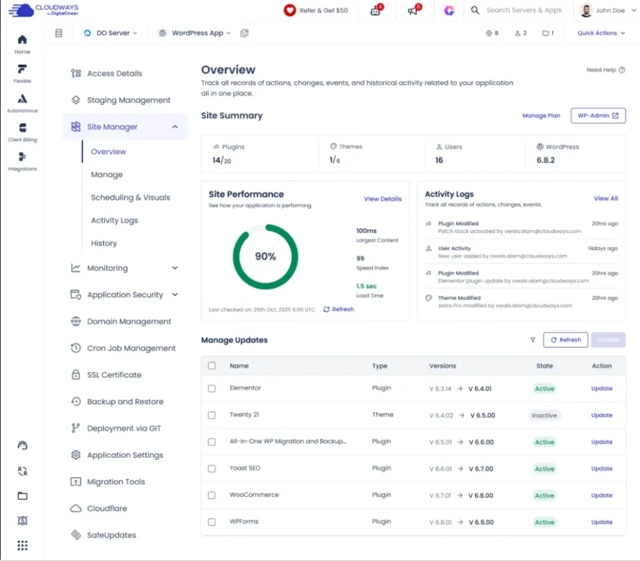Open the robot assistant notifications icon

(376, 10)
